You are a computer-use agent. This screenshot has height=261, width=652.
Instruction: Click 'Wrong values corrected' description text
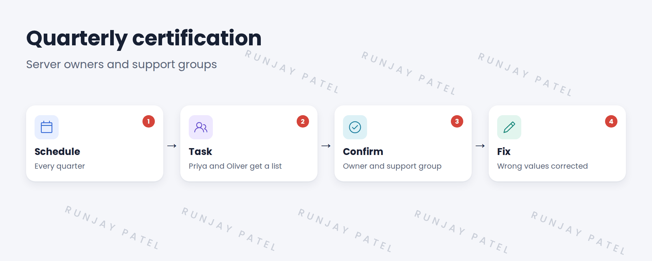tap(542, 166)
